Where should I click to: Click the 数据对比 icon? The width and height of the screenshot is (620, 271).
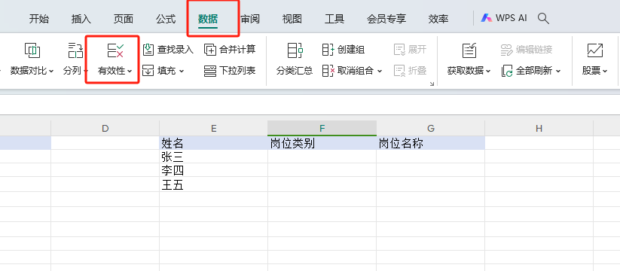(x=32, y=50)
